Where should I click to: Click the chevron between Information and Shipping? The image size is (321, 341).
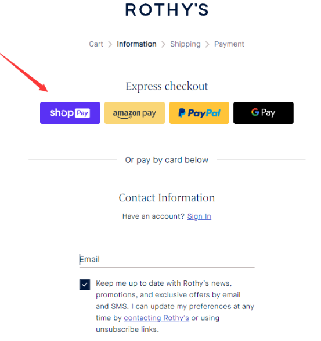[x=163, y=44]
